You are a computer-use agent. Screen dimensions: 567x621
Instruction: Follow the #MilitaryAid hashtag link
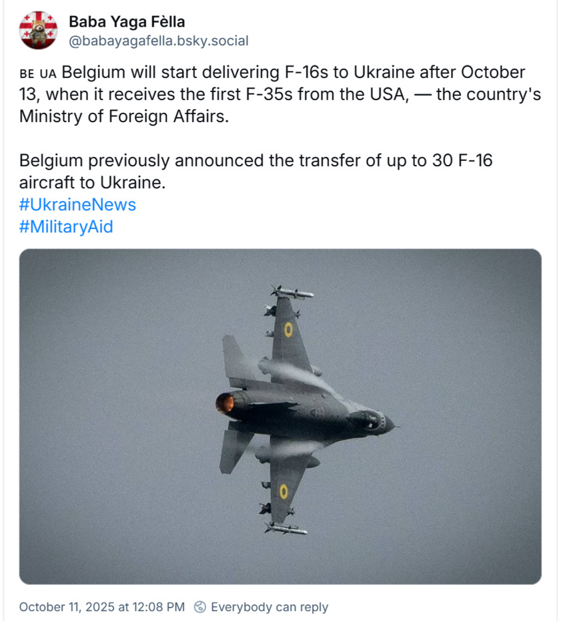pyautogui.click(x=66, y=227)
